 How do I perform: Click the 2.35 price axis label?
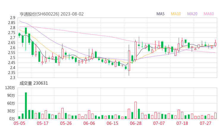click(12, 73)
